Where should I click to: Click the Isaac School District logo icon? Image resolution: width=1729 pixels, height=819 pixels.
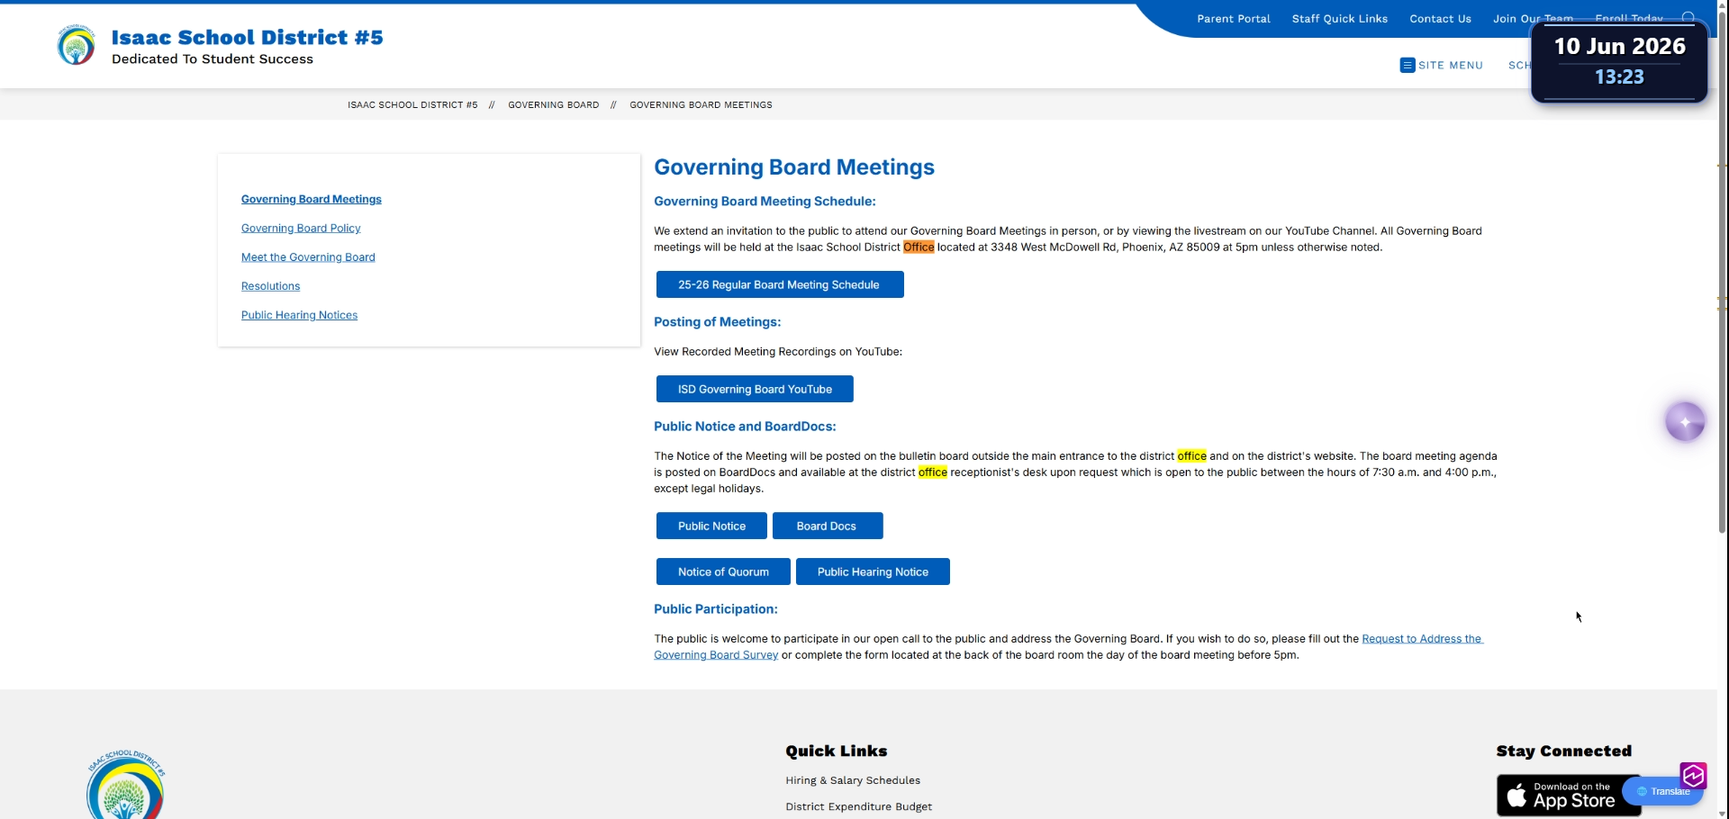pos(76,46)
